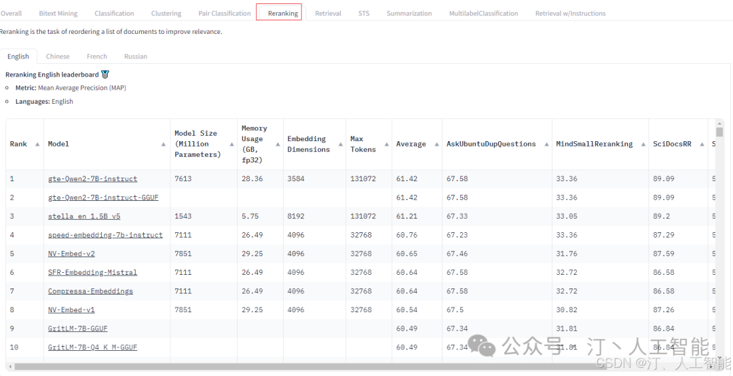Viewport: 733px width, 376px height.
Task: Sort by MindSmallReranking column arrow
Action: pyautogui.click(x=642, y=145)
